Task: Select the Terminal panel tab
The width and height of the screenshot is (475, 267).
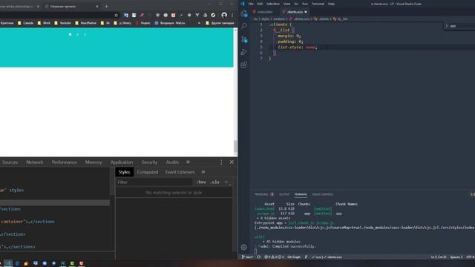Action: (301, 194)
